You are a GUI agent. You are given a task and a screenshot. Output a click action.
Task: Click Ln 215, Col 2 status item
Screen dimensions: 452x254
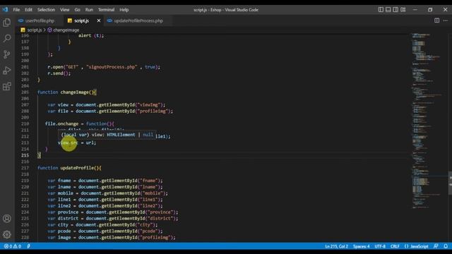(x=336, y=246)
